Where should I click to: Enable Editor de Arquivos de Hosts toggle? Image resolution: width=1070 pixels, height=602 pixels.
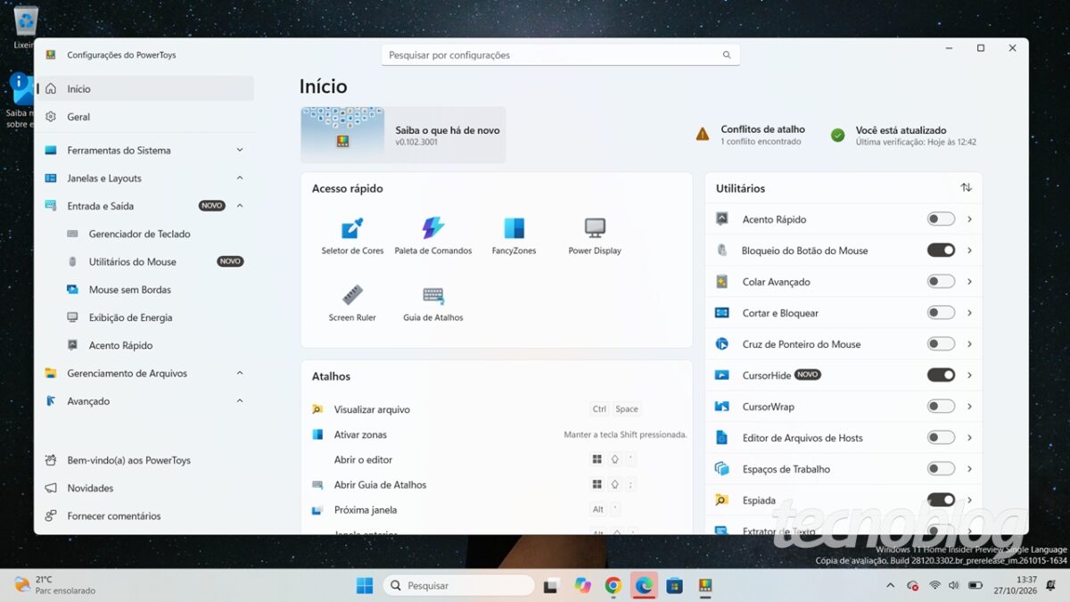[x=941, y=438]
